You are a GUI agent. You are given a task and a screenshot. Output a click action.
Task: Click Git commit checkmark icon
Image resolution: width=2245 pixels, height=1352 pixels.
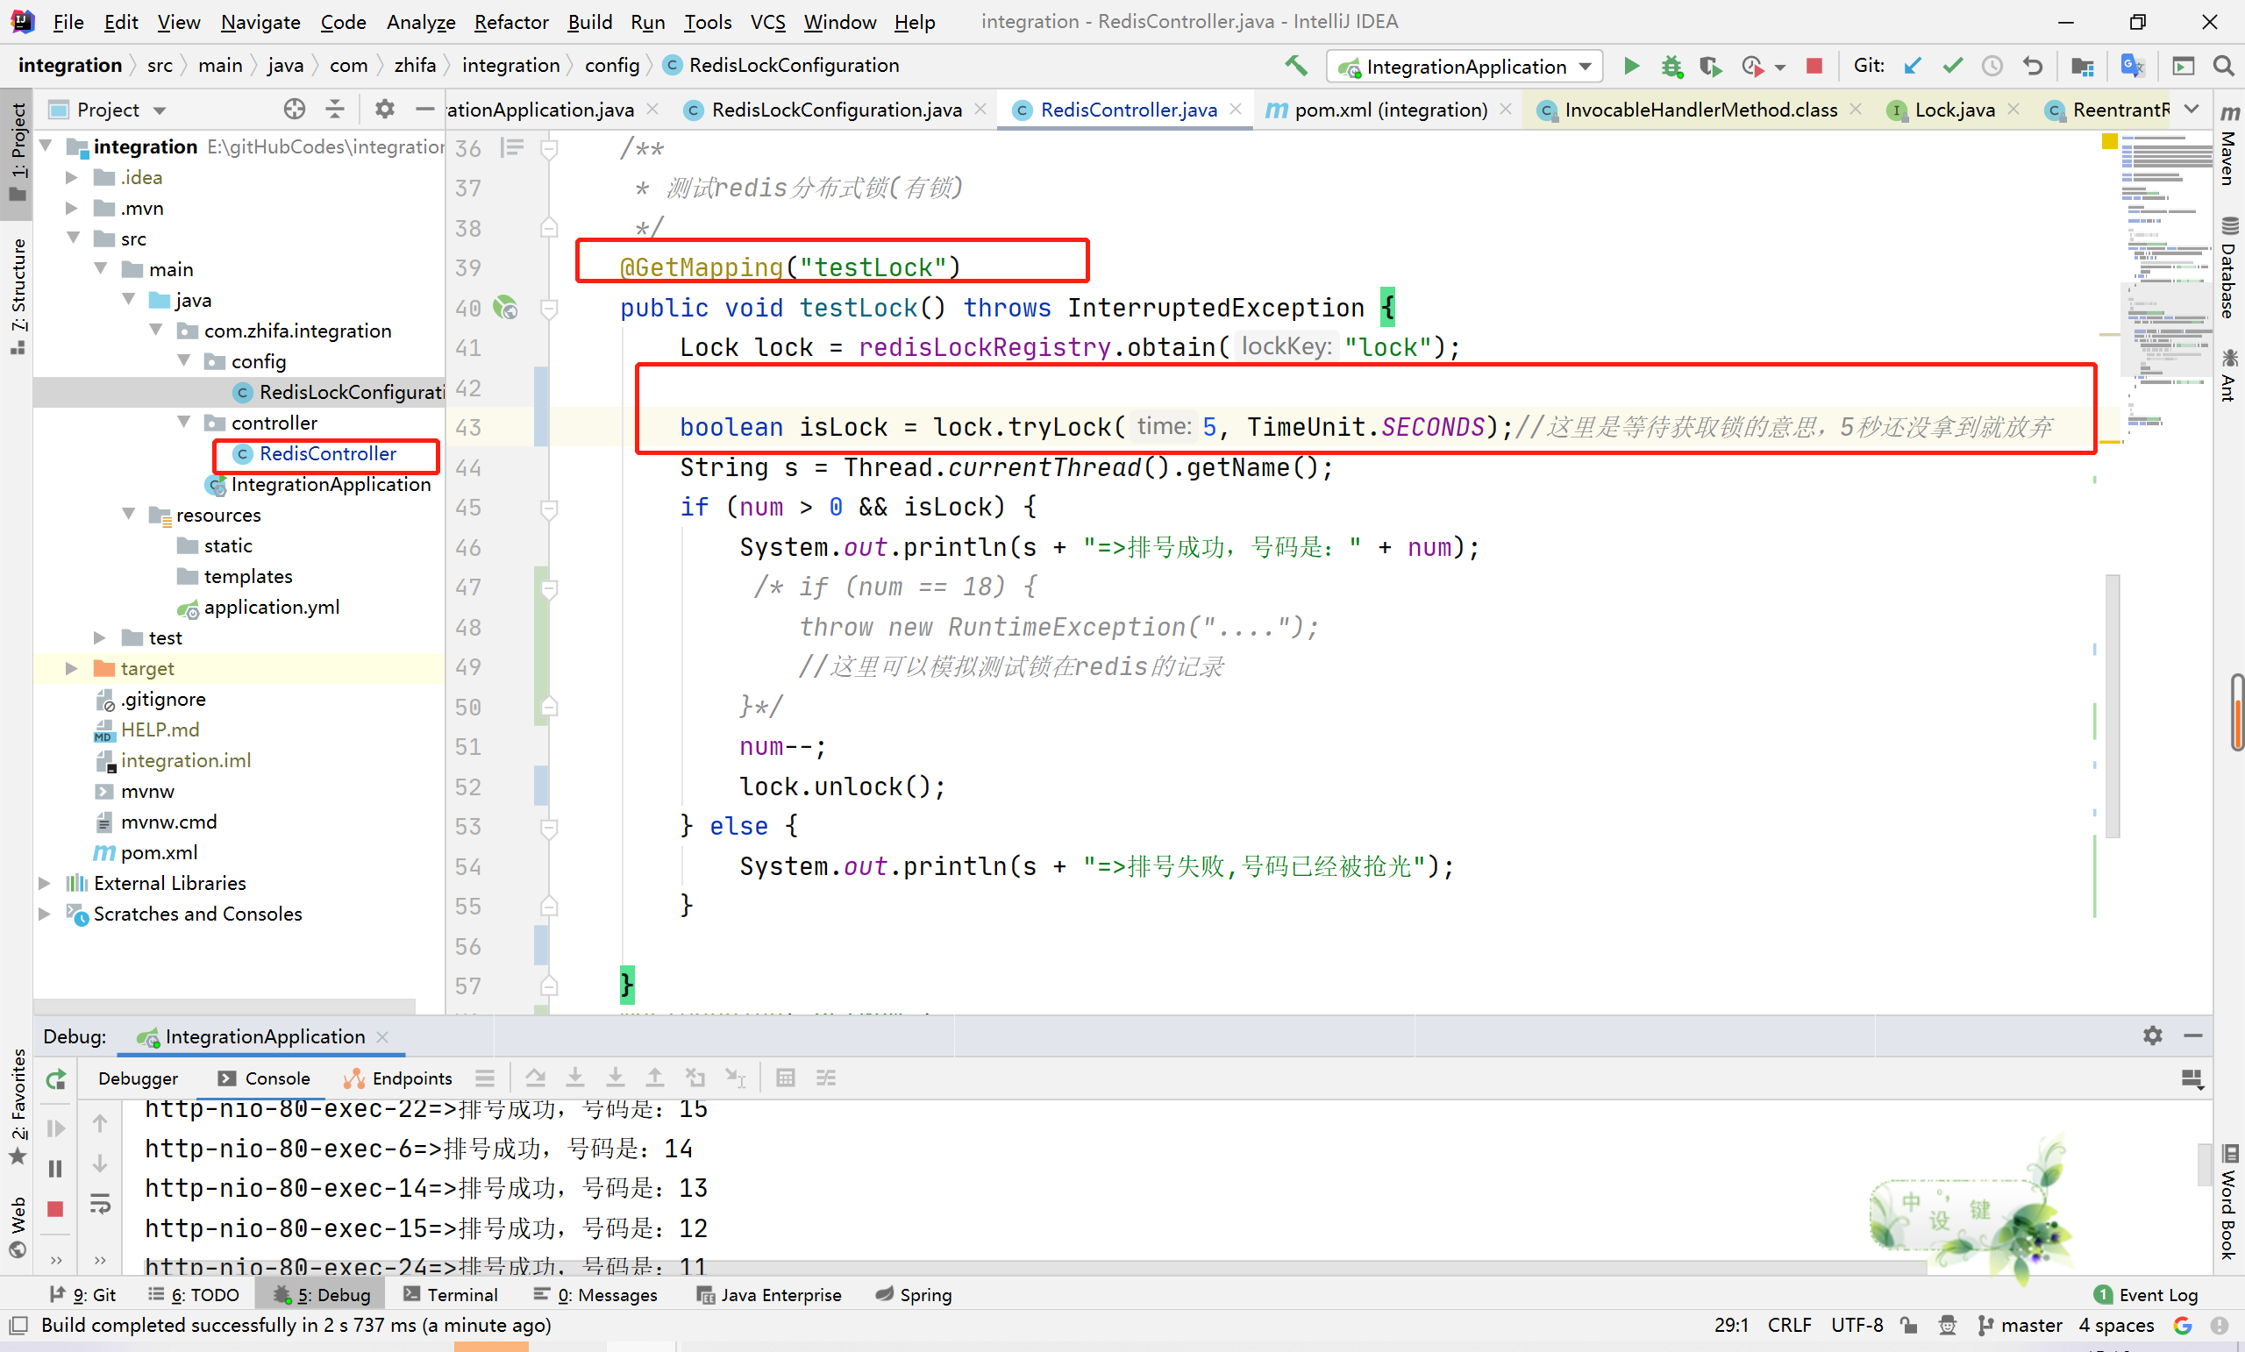coord(1951,66)
